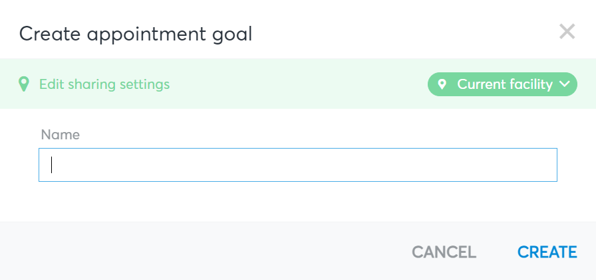Close the Create appointment goal dialog
Screen dimensions: 596x280
tap(567, 31)
